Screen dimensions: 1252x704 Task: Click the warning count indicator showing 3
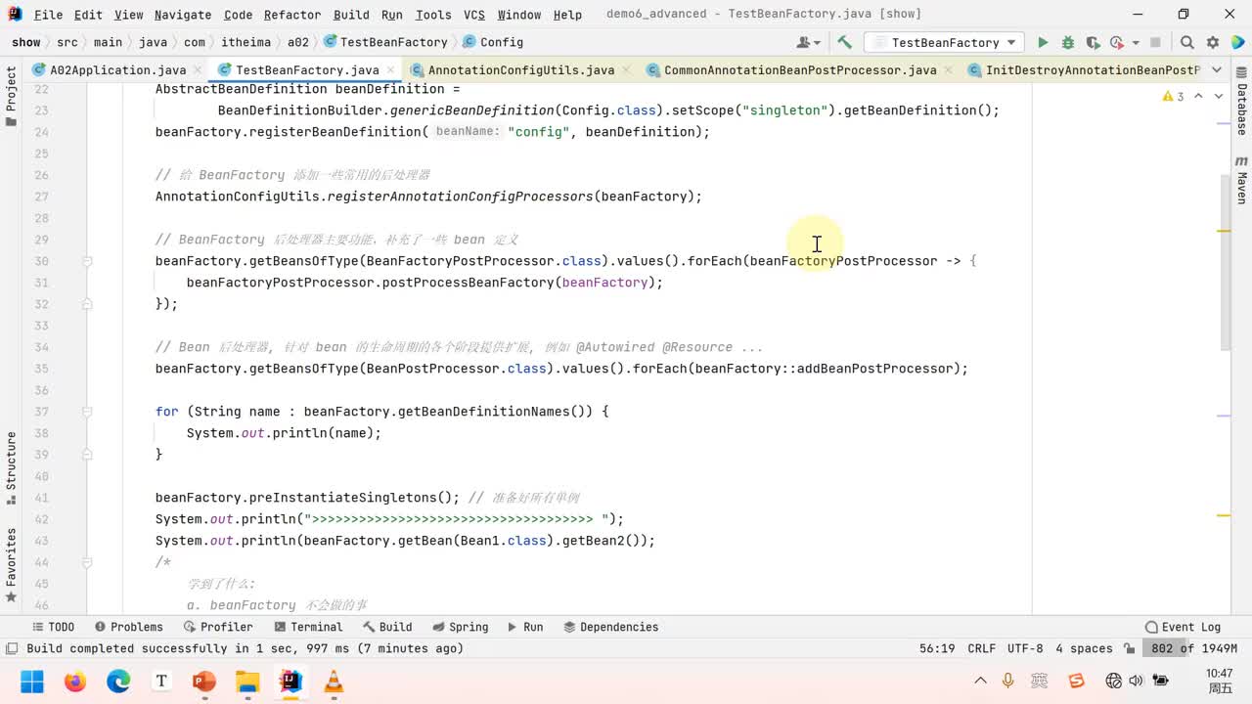[1173, 96]
